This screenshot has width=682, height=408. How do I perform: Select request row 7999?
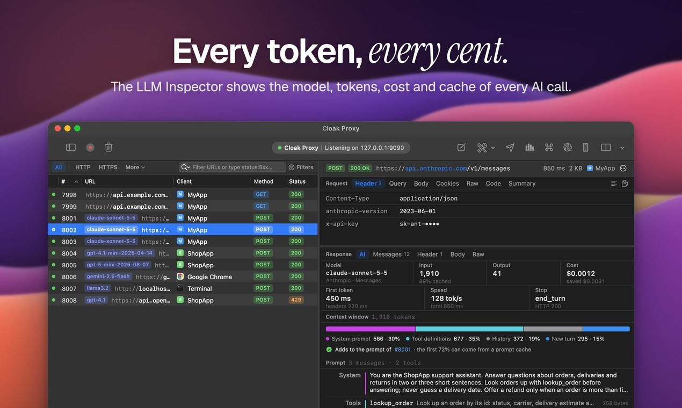183,207
